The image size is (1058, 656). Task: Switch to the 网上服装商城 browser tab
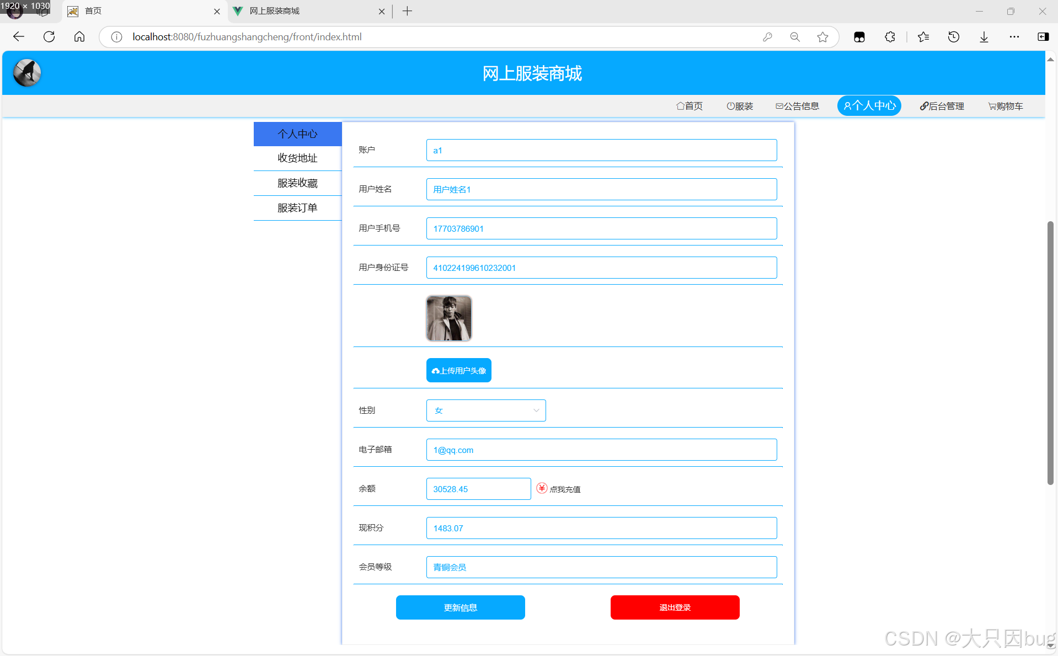(309, 11)
